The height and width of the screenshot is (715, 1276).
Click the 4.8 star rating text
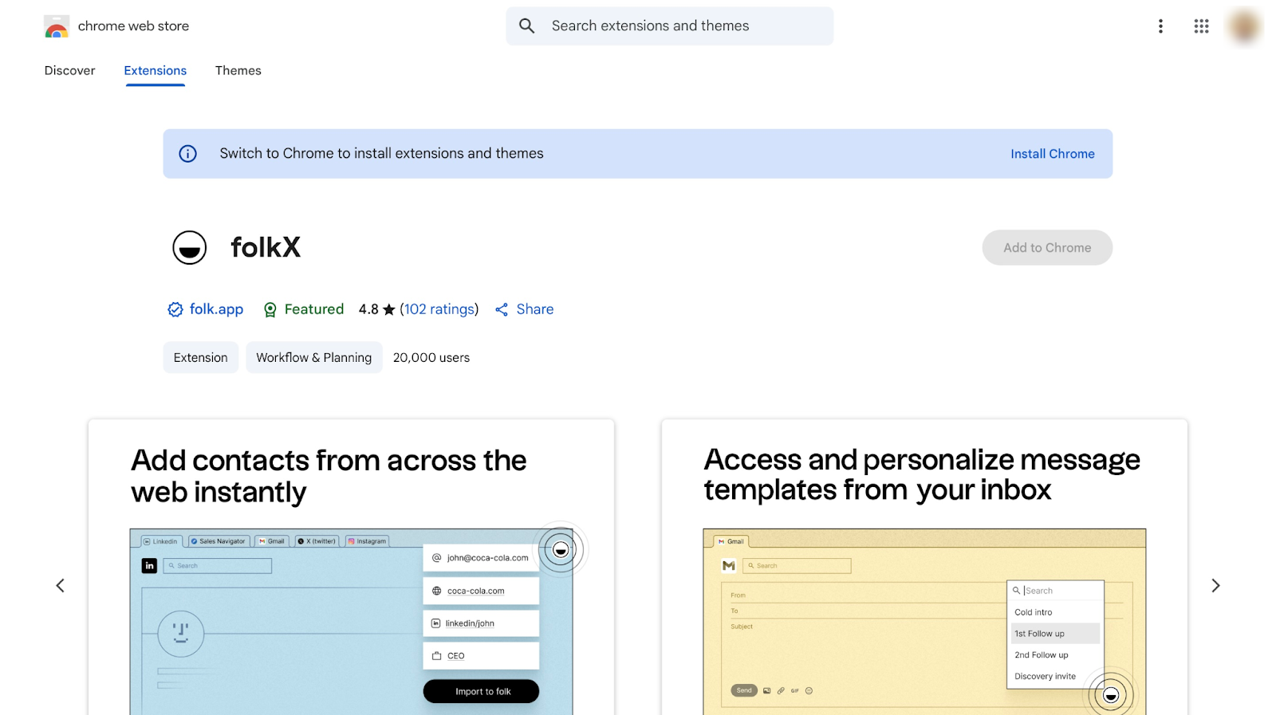(x=377, y=309)
